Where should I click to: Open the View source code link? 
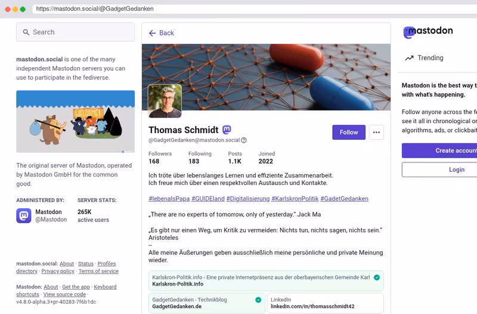coord(64,294)
